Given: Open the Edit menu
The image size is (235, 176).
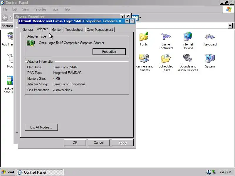Looking at the screenshot, I should (x=15, y=9).
